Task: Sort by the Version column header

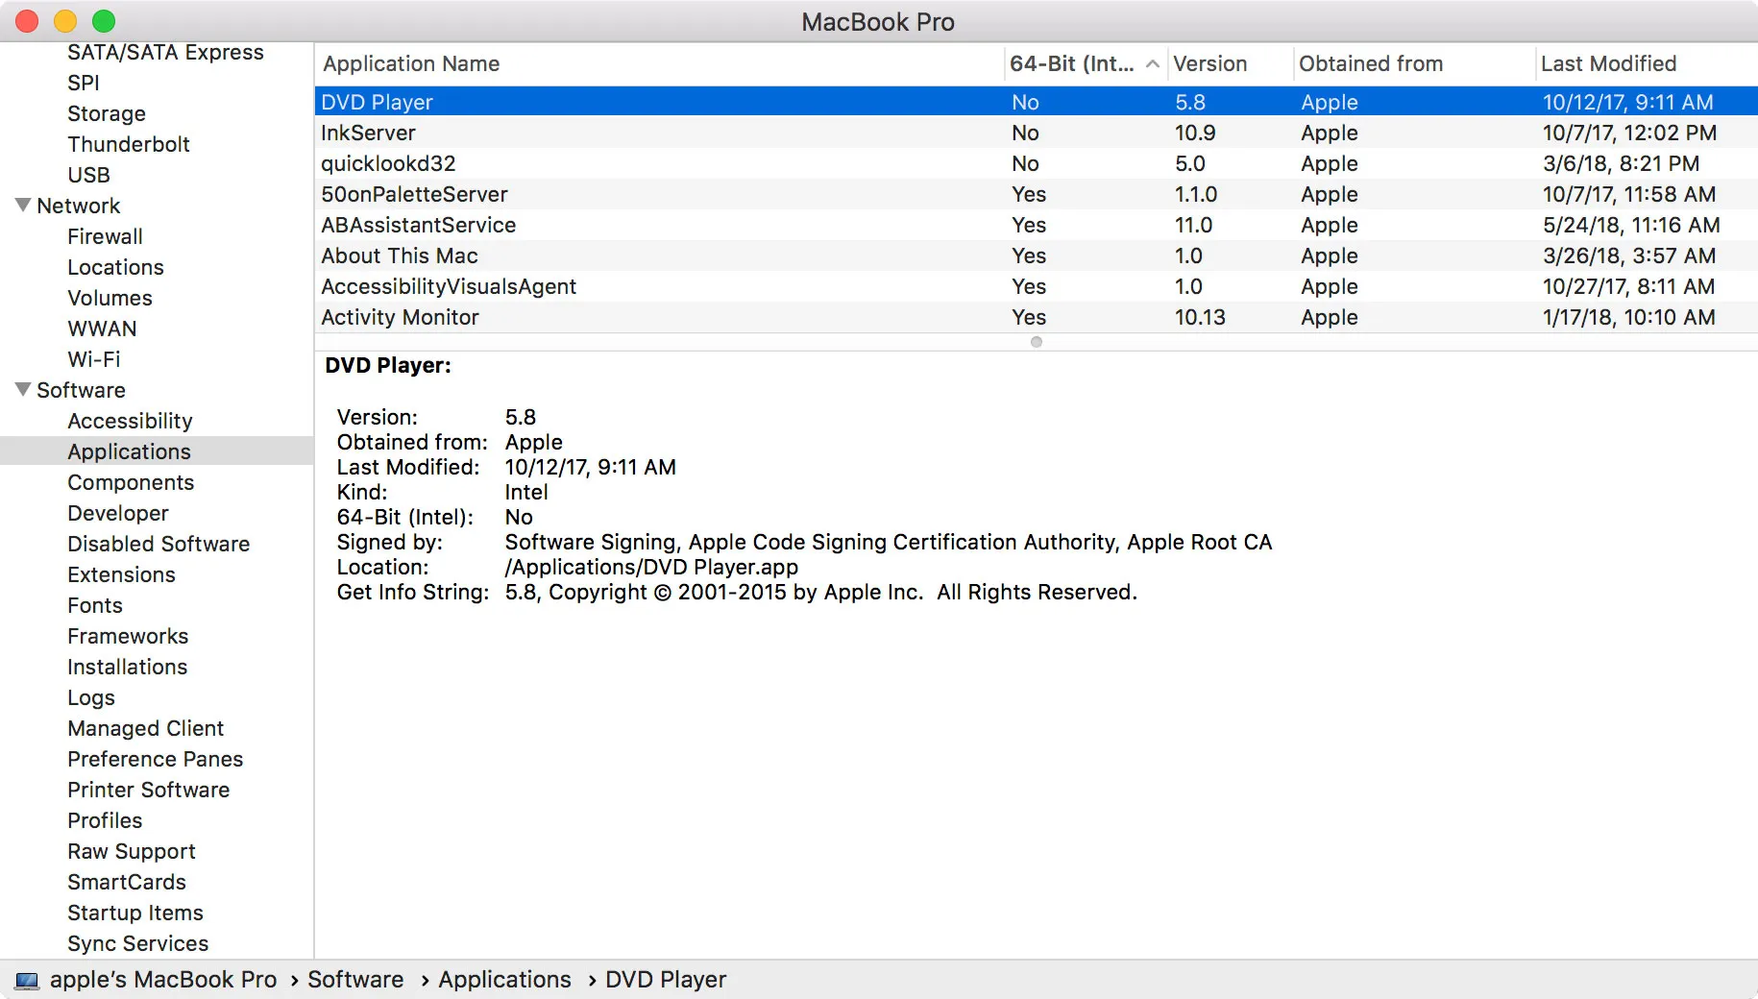Action: [1209, 64]
